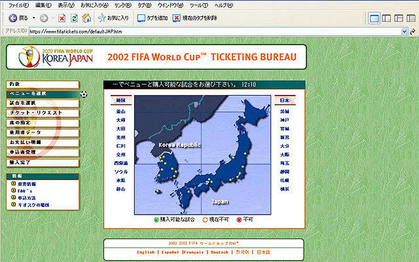Screen dimensions: 419x262
Task: Open the 編集(E) menu
Action: pos(43,5)
